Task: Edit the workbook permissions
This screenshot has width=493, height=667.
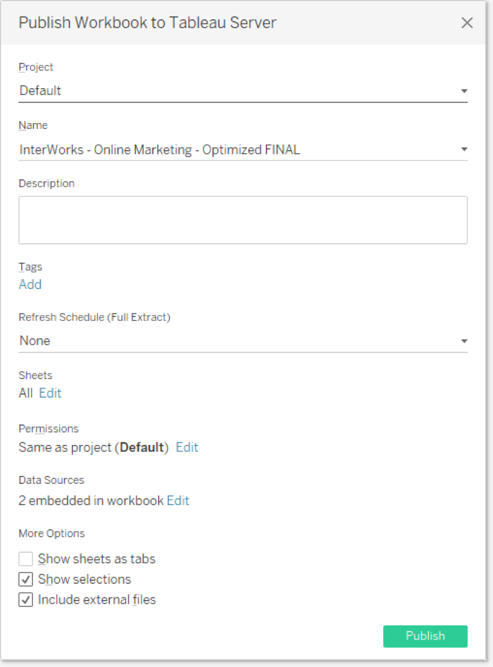Action: click(x=187, y=447)
